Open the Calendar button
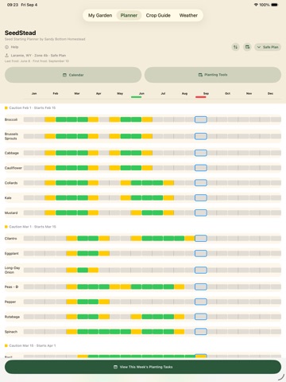Viewport: 286px width, 382px height. tap(73, 75)
